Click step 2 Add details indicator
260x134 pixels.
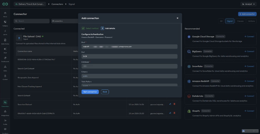[x=102, y=28]
